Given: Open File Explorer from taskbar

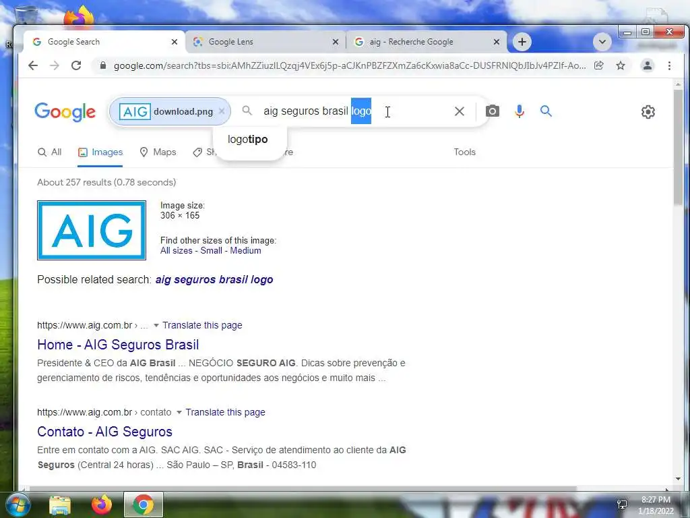Looking at the screenshot, I should pyautogui.click(x=60, y=505).
